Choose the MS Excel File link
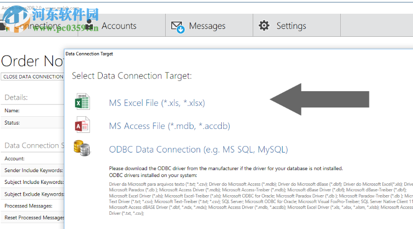This screenshot has height=229, width=413. tap(157, 103)
